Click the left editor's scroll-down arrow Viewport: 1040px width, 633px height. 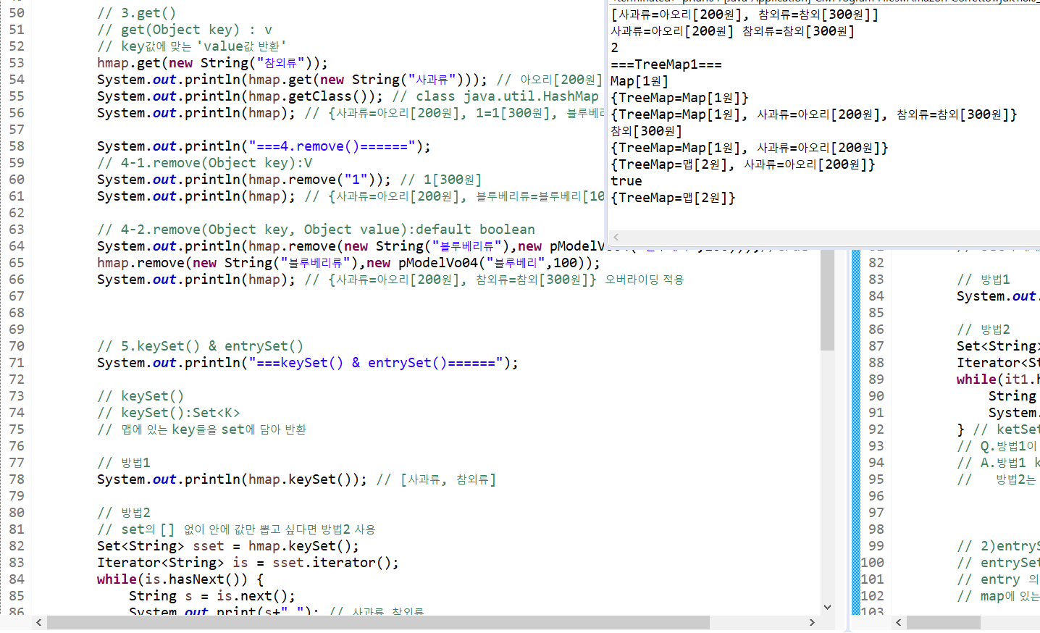pos(827,607)
